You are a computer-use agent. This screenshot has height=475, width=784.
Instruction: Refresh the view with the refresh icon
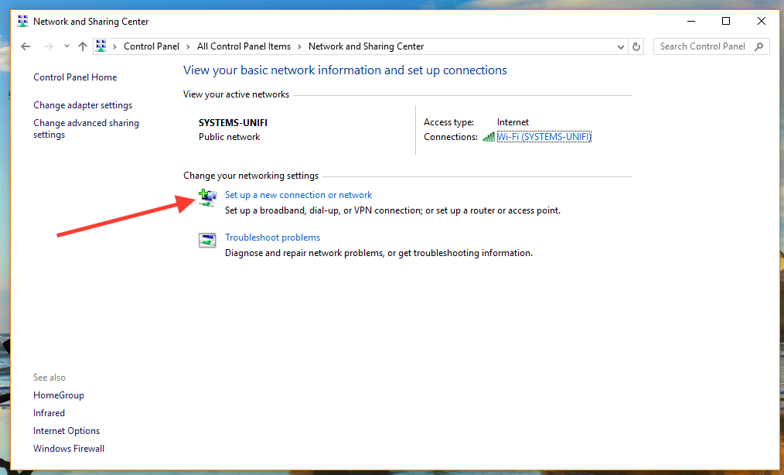[x=636, y=46]
